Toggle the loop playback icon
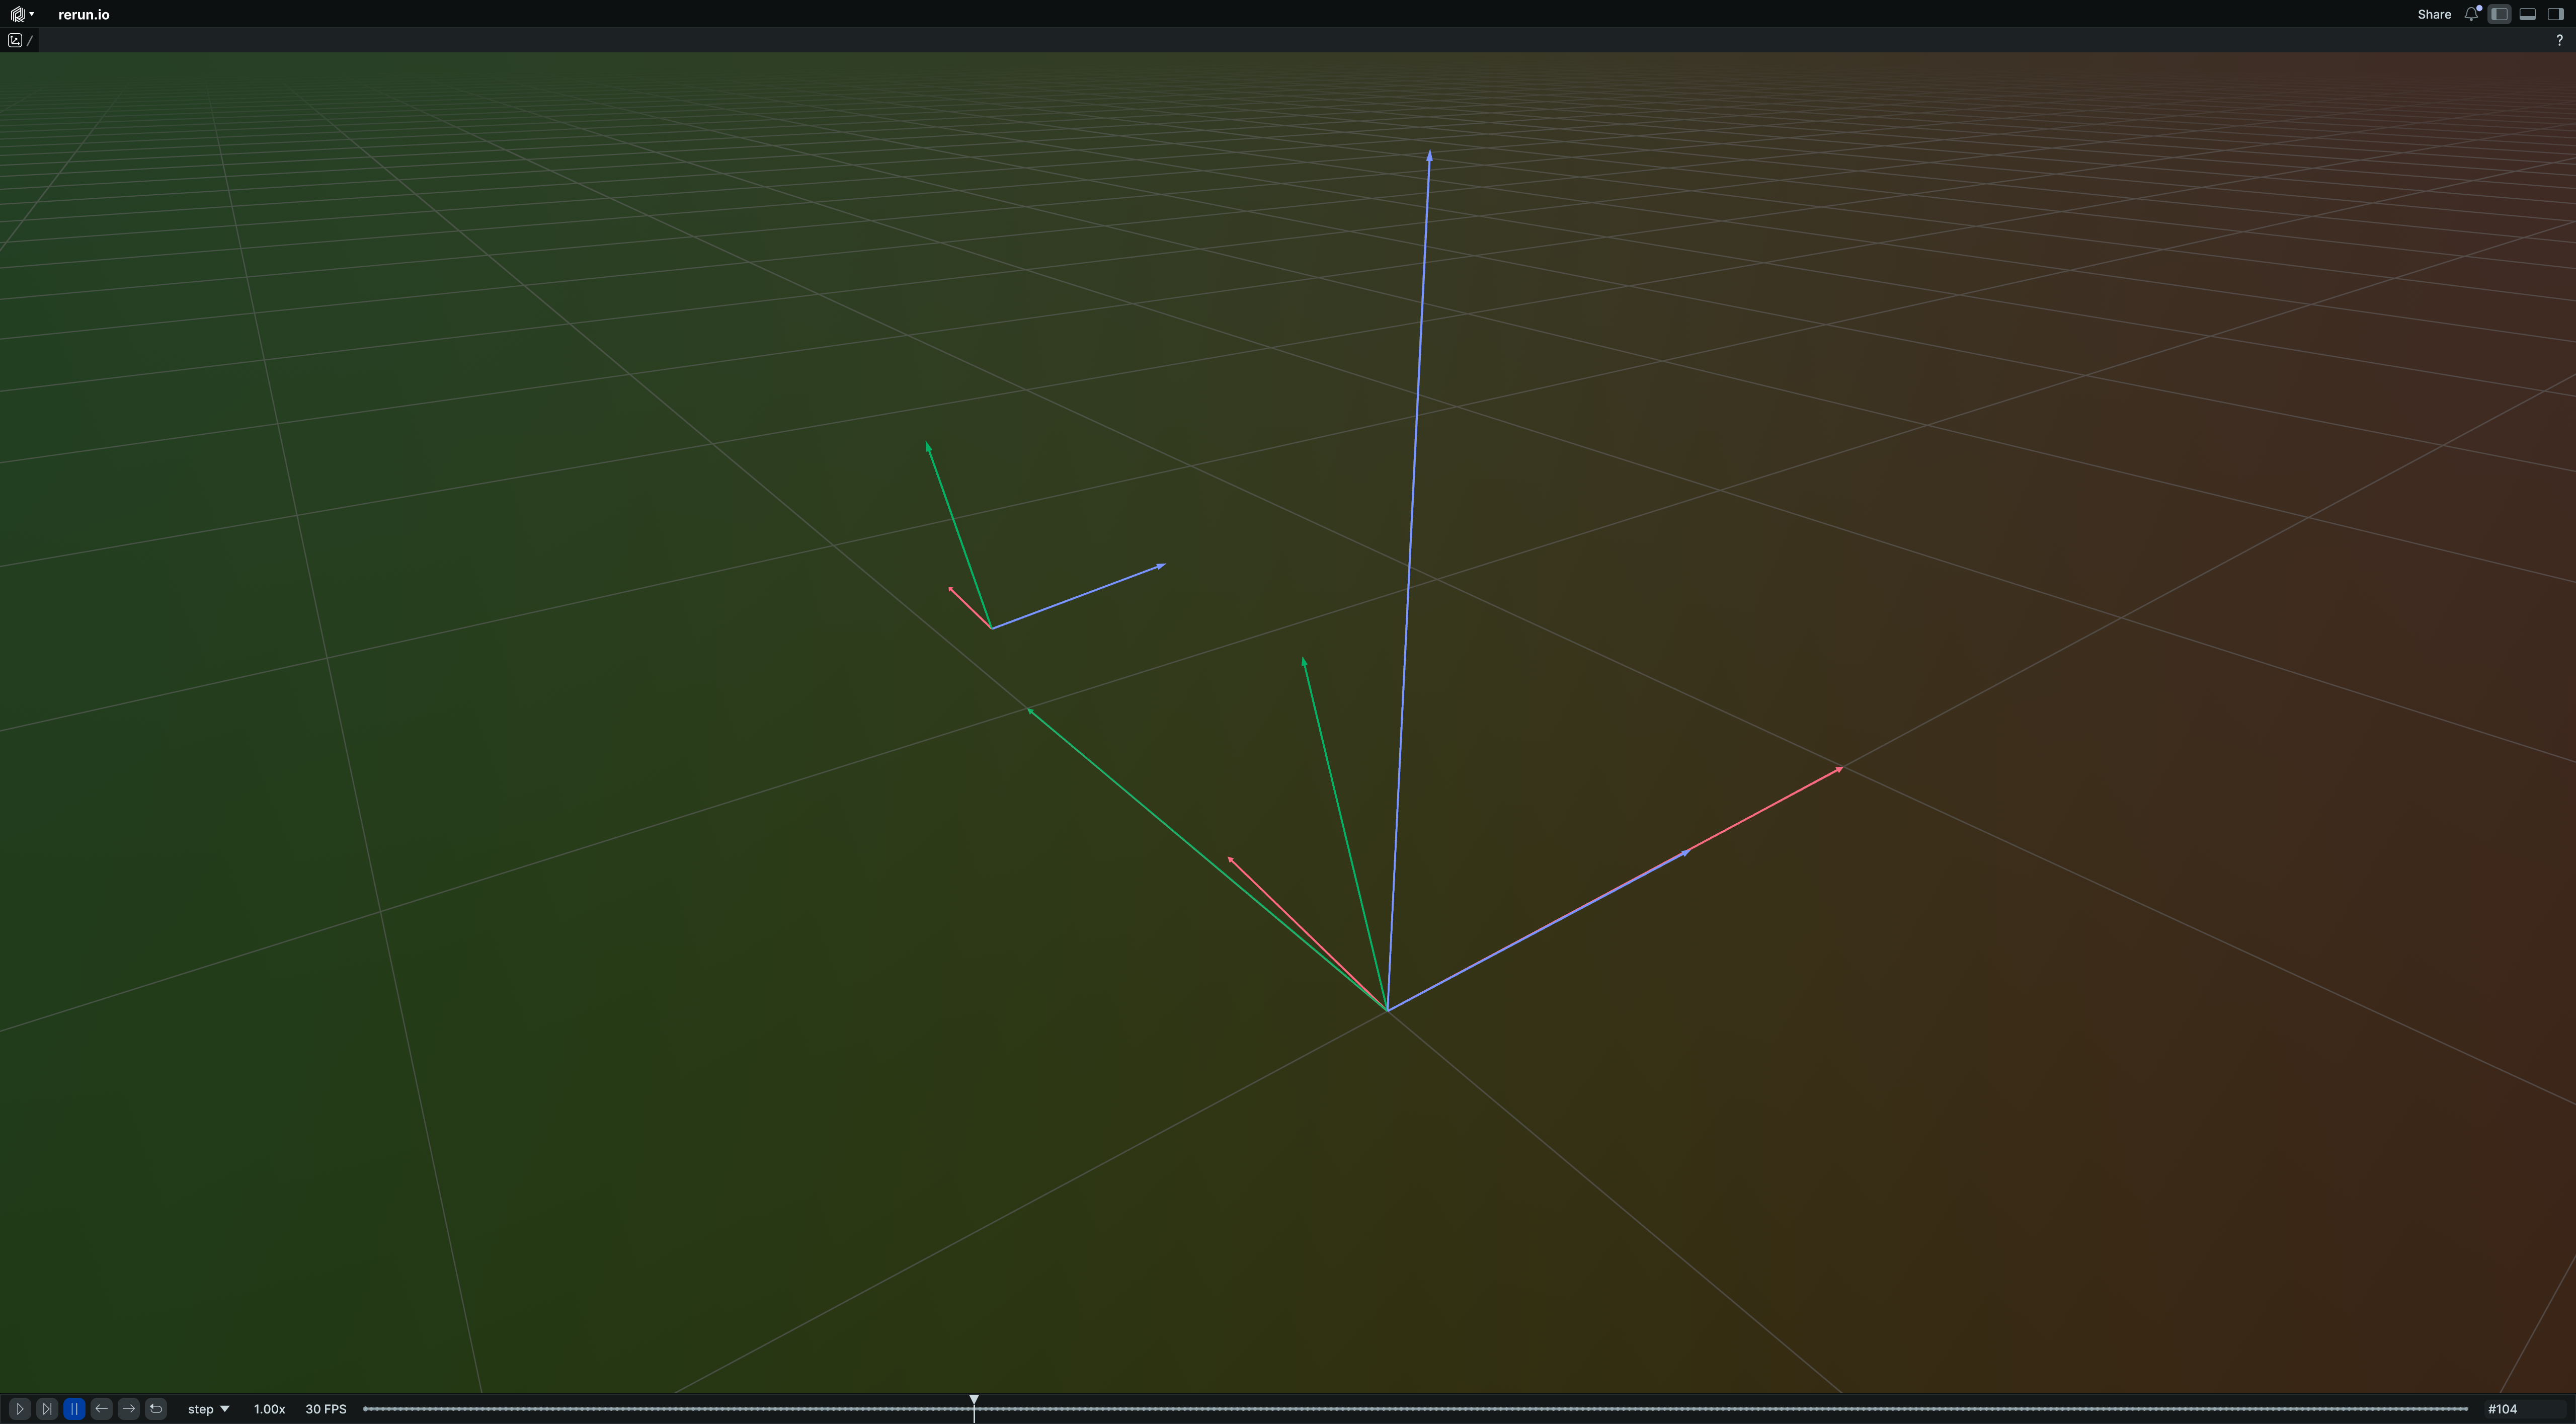 156,1408
